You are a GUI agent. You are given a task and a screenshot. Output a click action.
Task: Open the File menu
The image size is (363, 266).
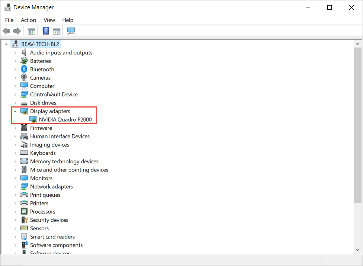[x=9, y=20]
